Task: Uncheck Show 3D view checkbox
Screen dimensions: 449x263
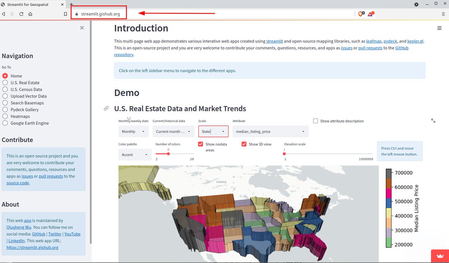Action: point(244,144)
